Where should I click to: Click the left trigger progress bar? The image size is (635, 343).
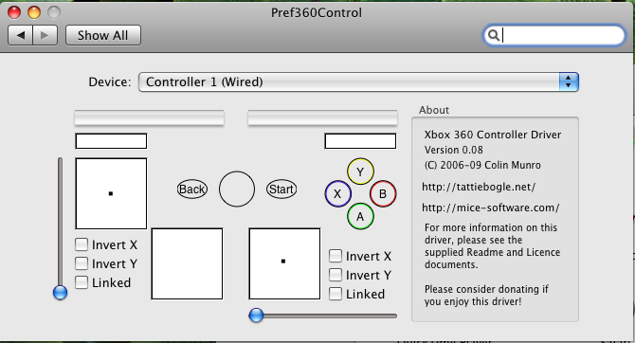coord(149,117)
